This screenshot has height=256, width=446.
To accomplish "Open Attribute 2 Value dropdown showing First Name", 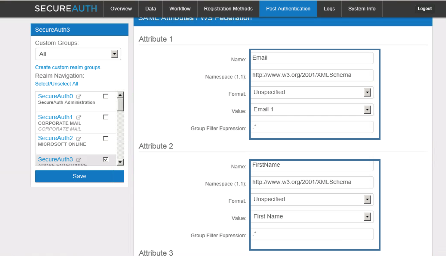I will 367,216.
